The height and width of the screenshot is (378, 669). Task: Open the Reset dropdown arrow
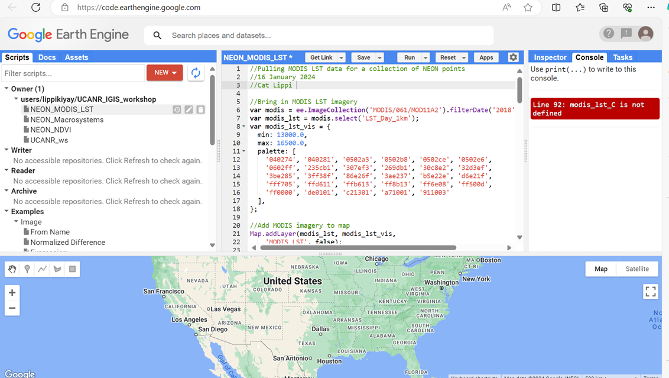tap(464, 57)
